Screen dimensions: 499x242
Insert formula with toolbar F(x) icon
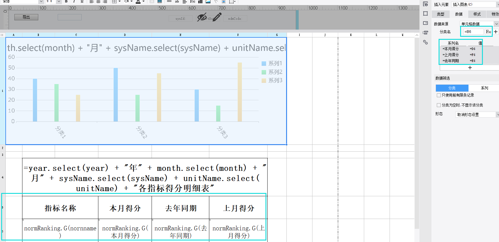(x=193, y=1)
